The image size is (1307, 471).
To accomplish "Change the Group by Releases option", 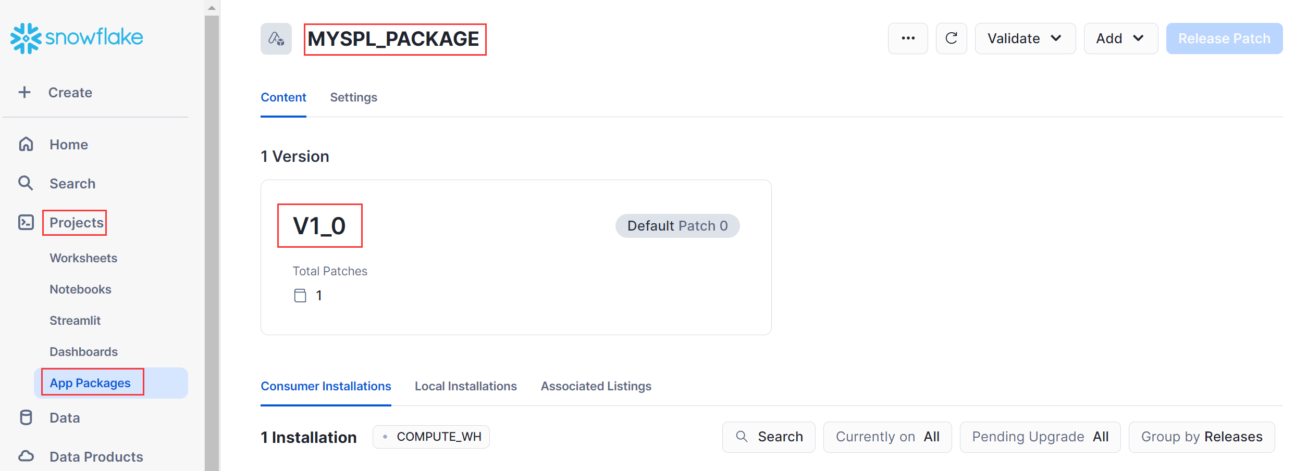I will pos(1201,437).
